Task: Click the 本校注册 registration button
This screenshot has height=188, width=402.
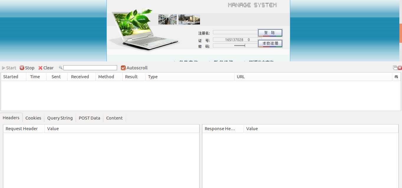Action: pos(270,43)
